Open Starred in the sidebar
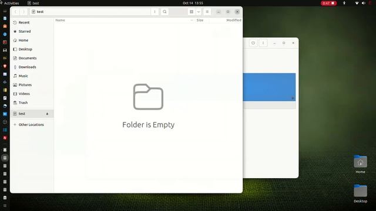This screenshot has width=376, height=211. [x=32, y=31]
